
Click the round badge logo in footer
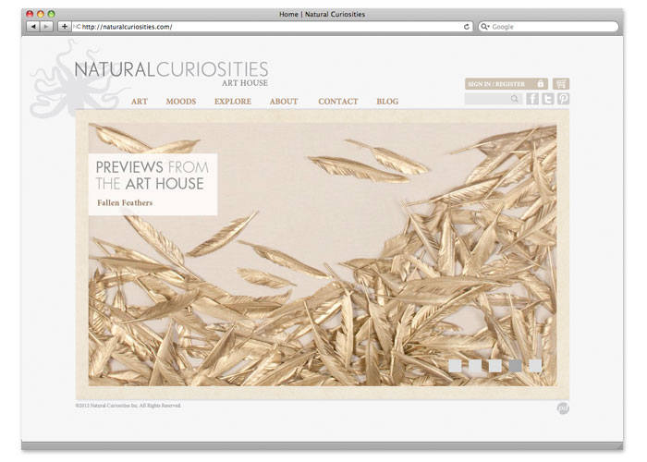(562, 408)
